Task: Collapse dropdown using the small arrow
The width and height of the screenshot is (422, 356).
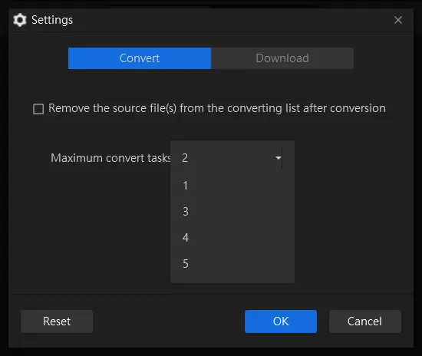Action: click(279, 158)
